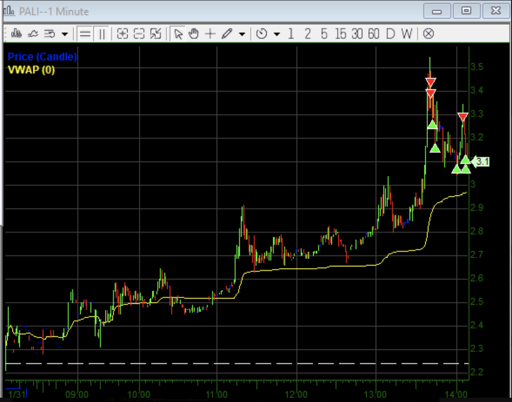Enable the crosshair tool
Image resolution: width=512 pixels, height=402 pixels.
[210, 34]
